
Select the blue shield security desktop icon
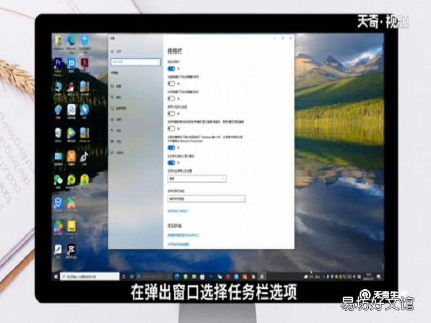58,204
